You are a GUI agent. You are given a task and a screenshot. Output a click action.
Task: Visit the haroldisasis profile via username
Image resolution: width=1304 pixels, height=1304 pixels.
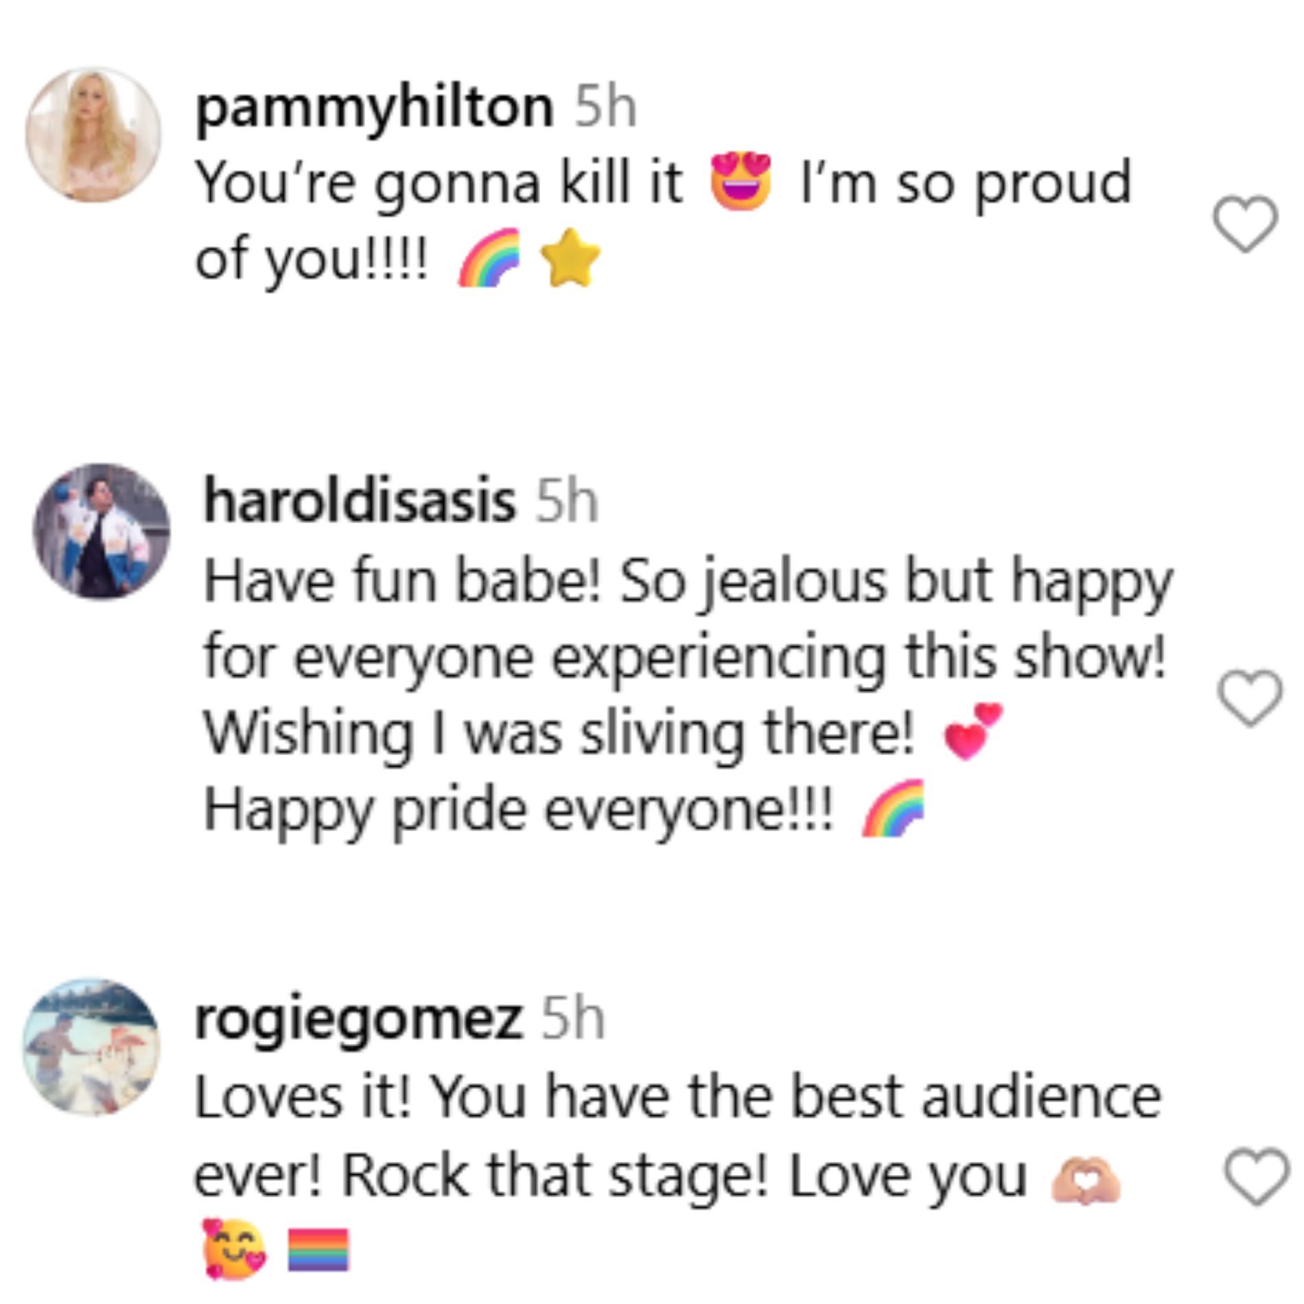click(x=359, y=502)
